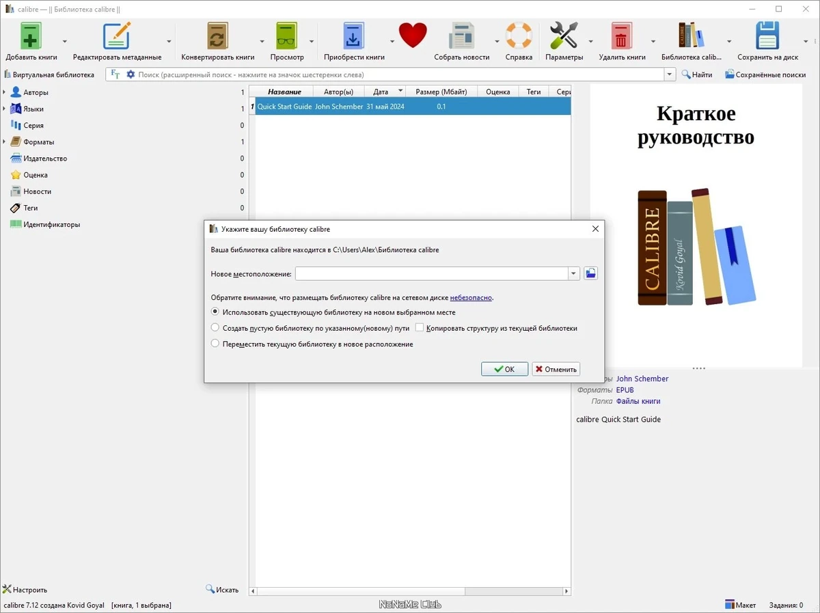The height and width of the screenshot is (613, 820).
Task: Sort by the Оценка column header
Action: (498, 92)
